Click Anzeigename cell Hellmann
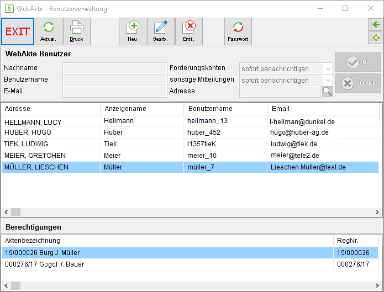The width and height of the screenshot is (384, 292). tap(119, 121)
